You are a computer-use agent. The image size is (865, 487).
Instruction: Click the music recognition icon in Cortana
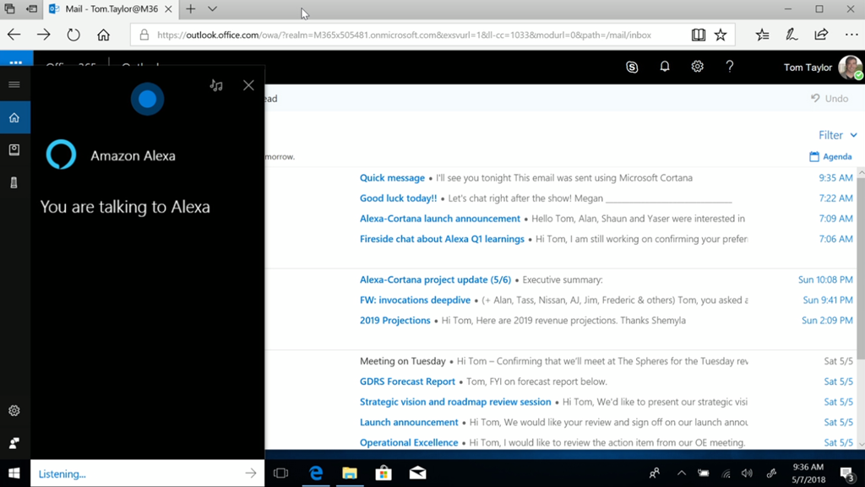pos(216,85)
